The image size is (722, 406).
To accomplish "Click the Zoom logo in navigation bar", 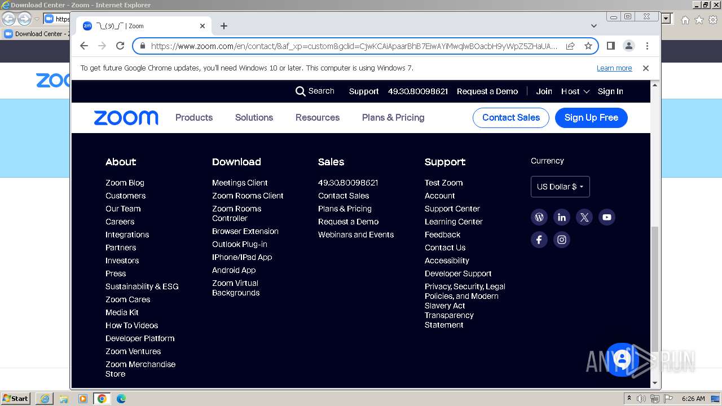I will [x=126, y=118].
